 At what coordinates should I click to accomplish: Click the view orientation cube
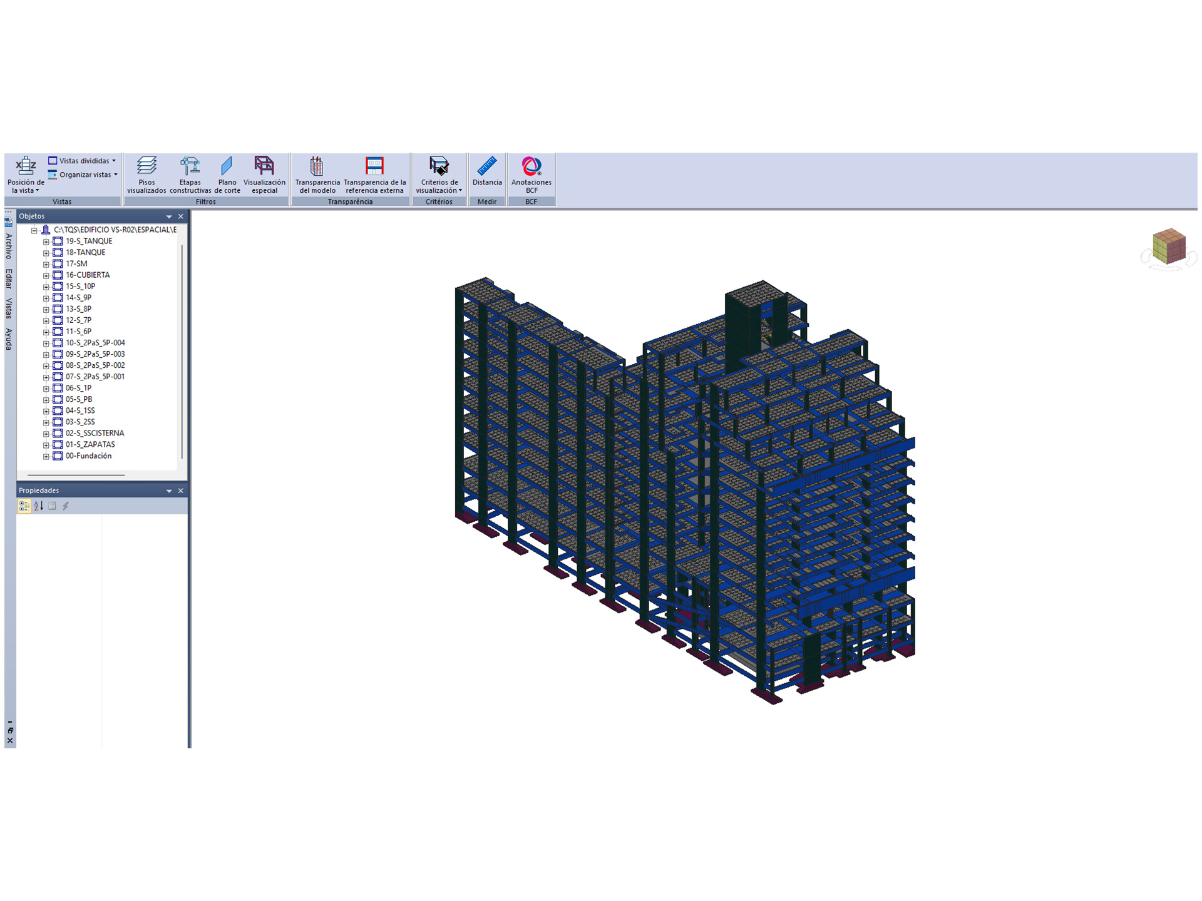coord(1169,246)
